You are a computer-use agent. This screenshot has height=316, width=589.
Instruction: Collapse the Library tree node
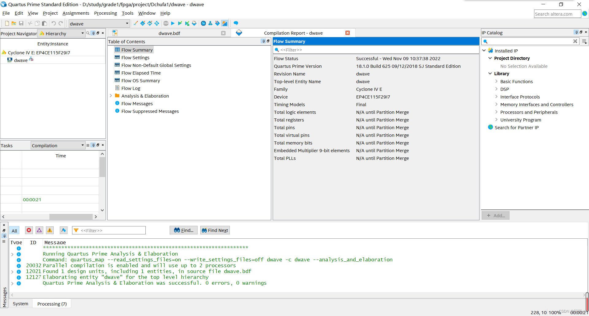(x=490, y=73)
